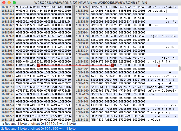Image resolution: width=181 pixels, height=131 pixels.
Task: Click hex word F41763F7 in right pane
Action: [x=111, y=116]
